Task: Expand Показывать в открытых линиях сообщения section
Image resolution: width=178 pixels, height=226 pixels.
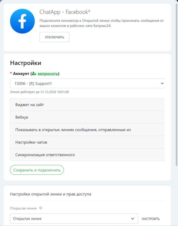Action: (x=87, y=130)
